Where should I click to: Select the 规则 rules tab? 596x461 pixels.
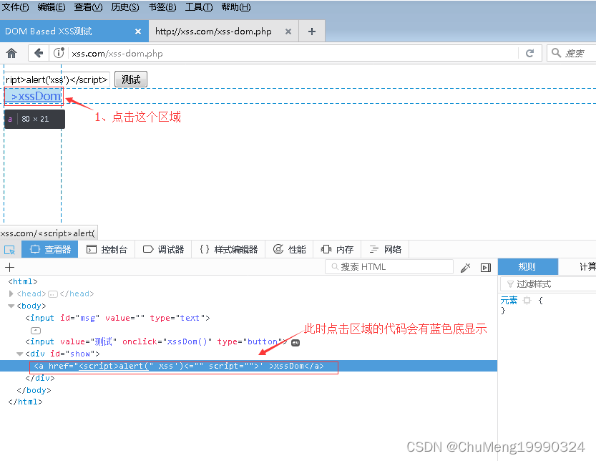pos(527,266)
